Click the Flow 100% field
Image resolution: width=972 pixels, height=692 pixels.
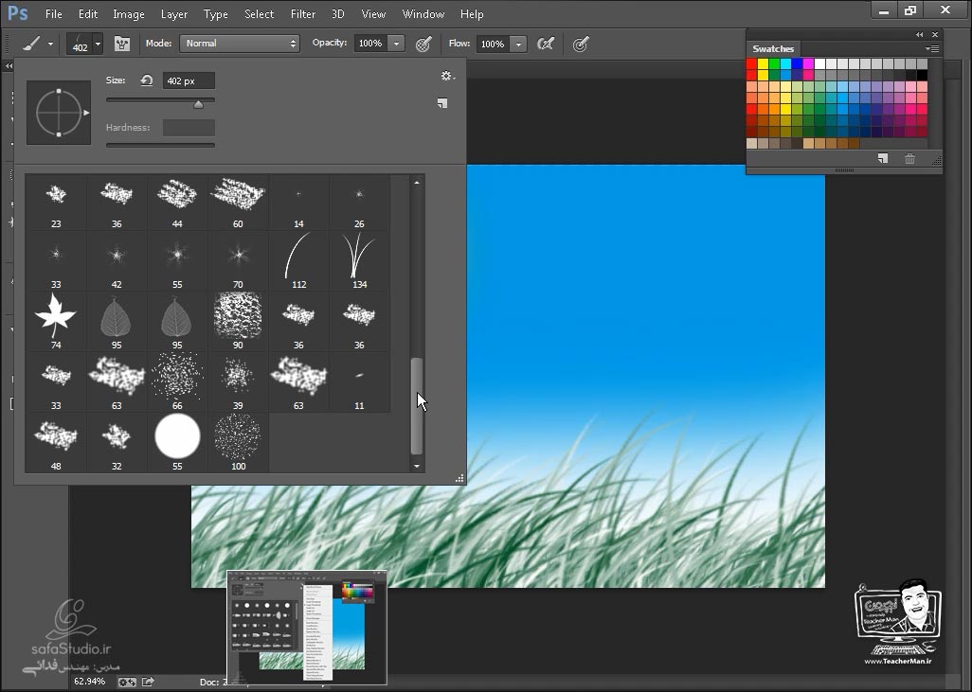(493, 44)
